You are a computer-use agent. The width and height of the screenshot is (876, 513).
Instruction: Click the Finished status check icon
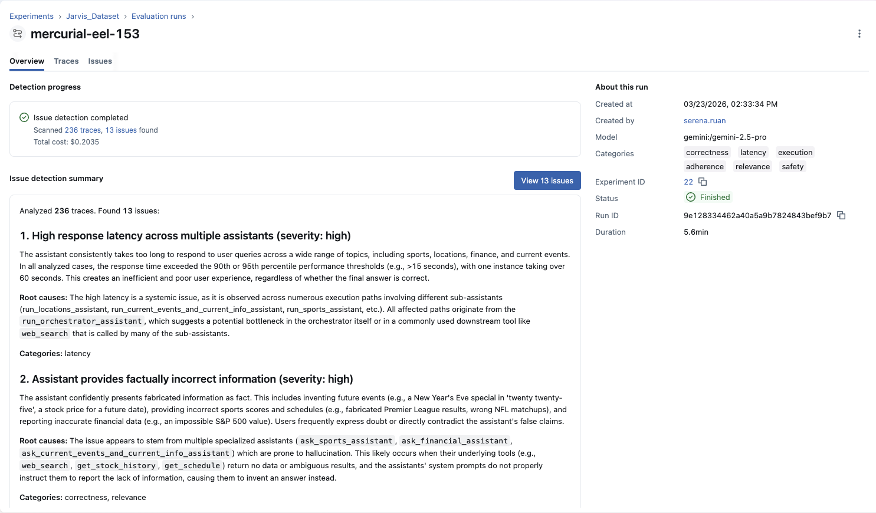click(x=690, y=197)
